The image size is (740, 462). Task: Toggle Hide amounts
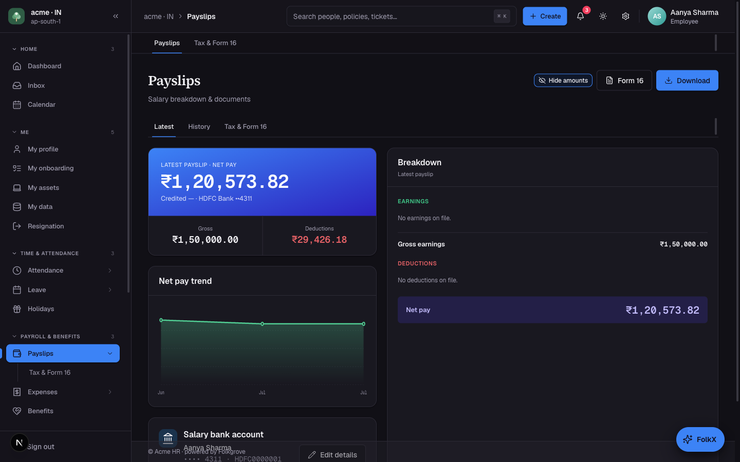point(563,81)
